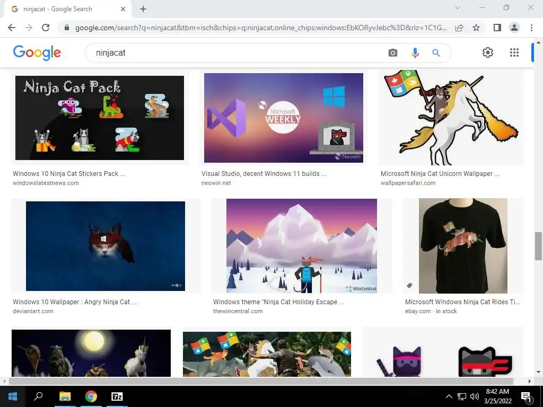Open 'Windows theme Ninja Cat Holiday Escape' link
The width and height of the screenshot is (543, 407).
[x=278, y=302]
